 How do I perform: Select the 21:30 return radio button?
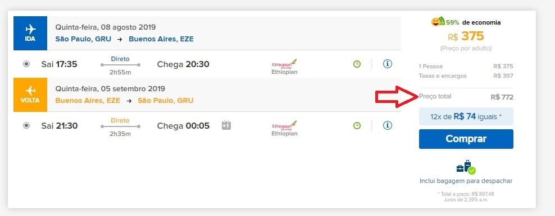pyautogui.click(x=26, y=125)
